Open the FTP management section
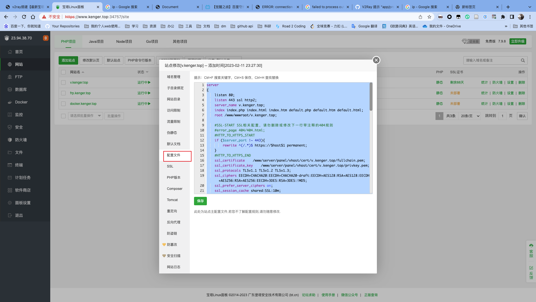Screen dimensions: 536x302 (18, 77)
